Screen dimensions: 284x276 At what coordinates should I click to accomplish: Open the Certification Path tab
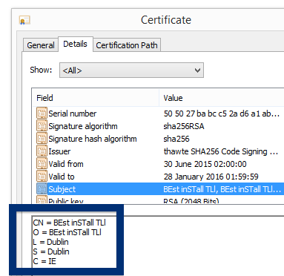click(127, 45)
